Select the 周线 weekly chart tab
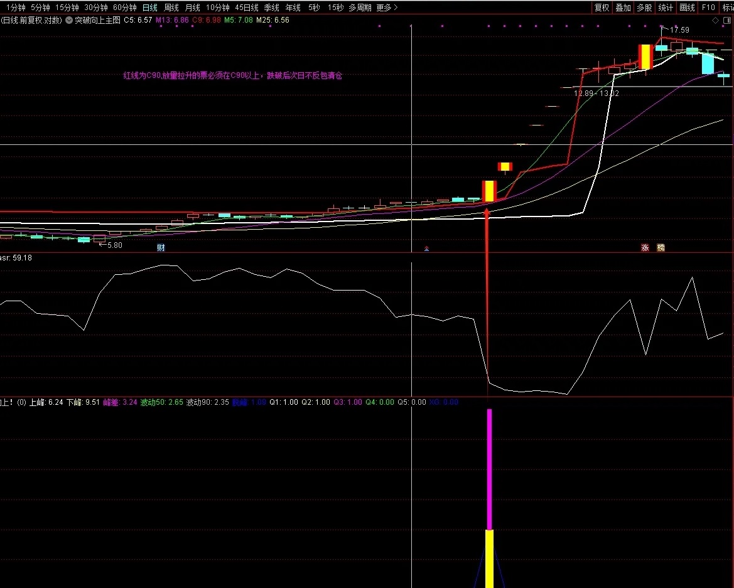This screenshot has width=734, height=588. click(x=171, y=8)
